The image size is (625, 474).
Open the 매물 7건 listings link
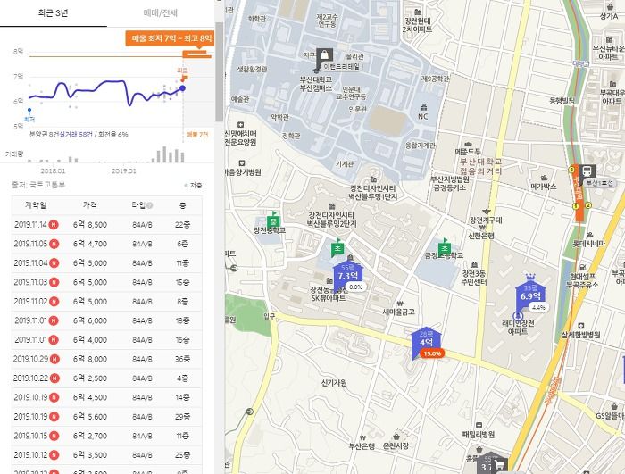(x=197, y=135)
